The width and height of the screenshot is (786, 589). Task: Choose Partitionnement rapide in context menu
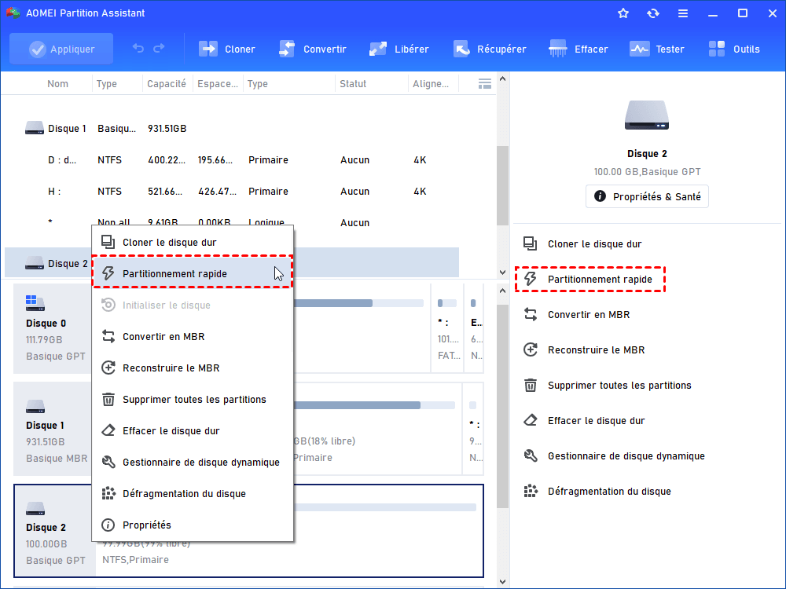point(193,273)
